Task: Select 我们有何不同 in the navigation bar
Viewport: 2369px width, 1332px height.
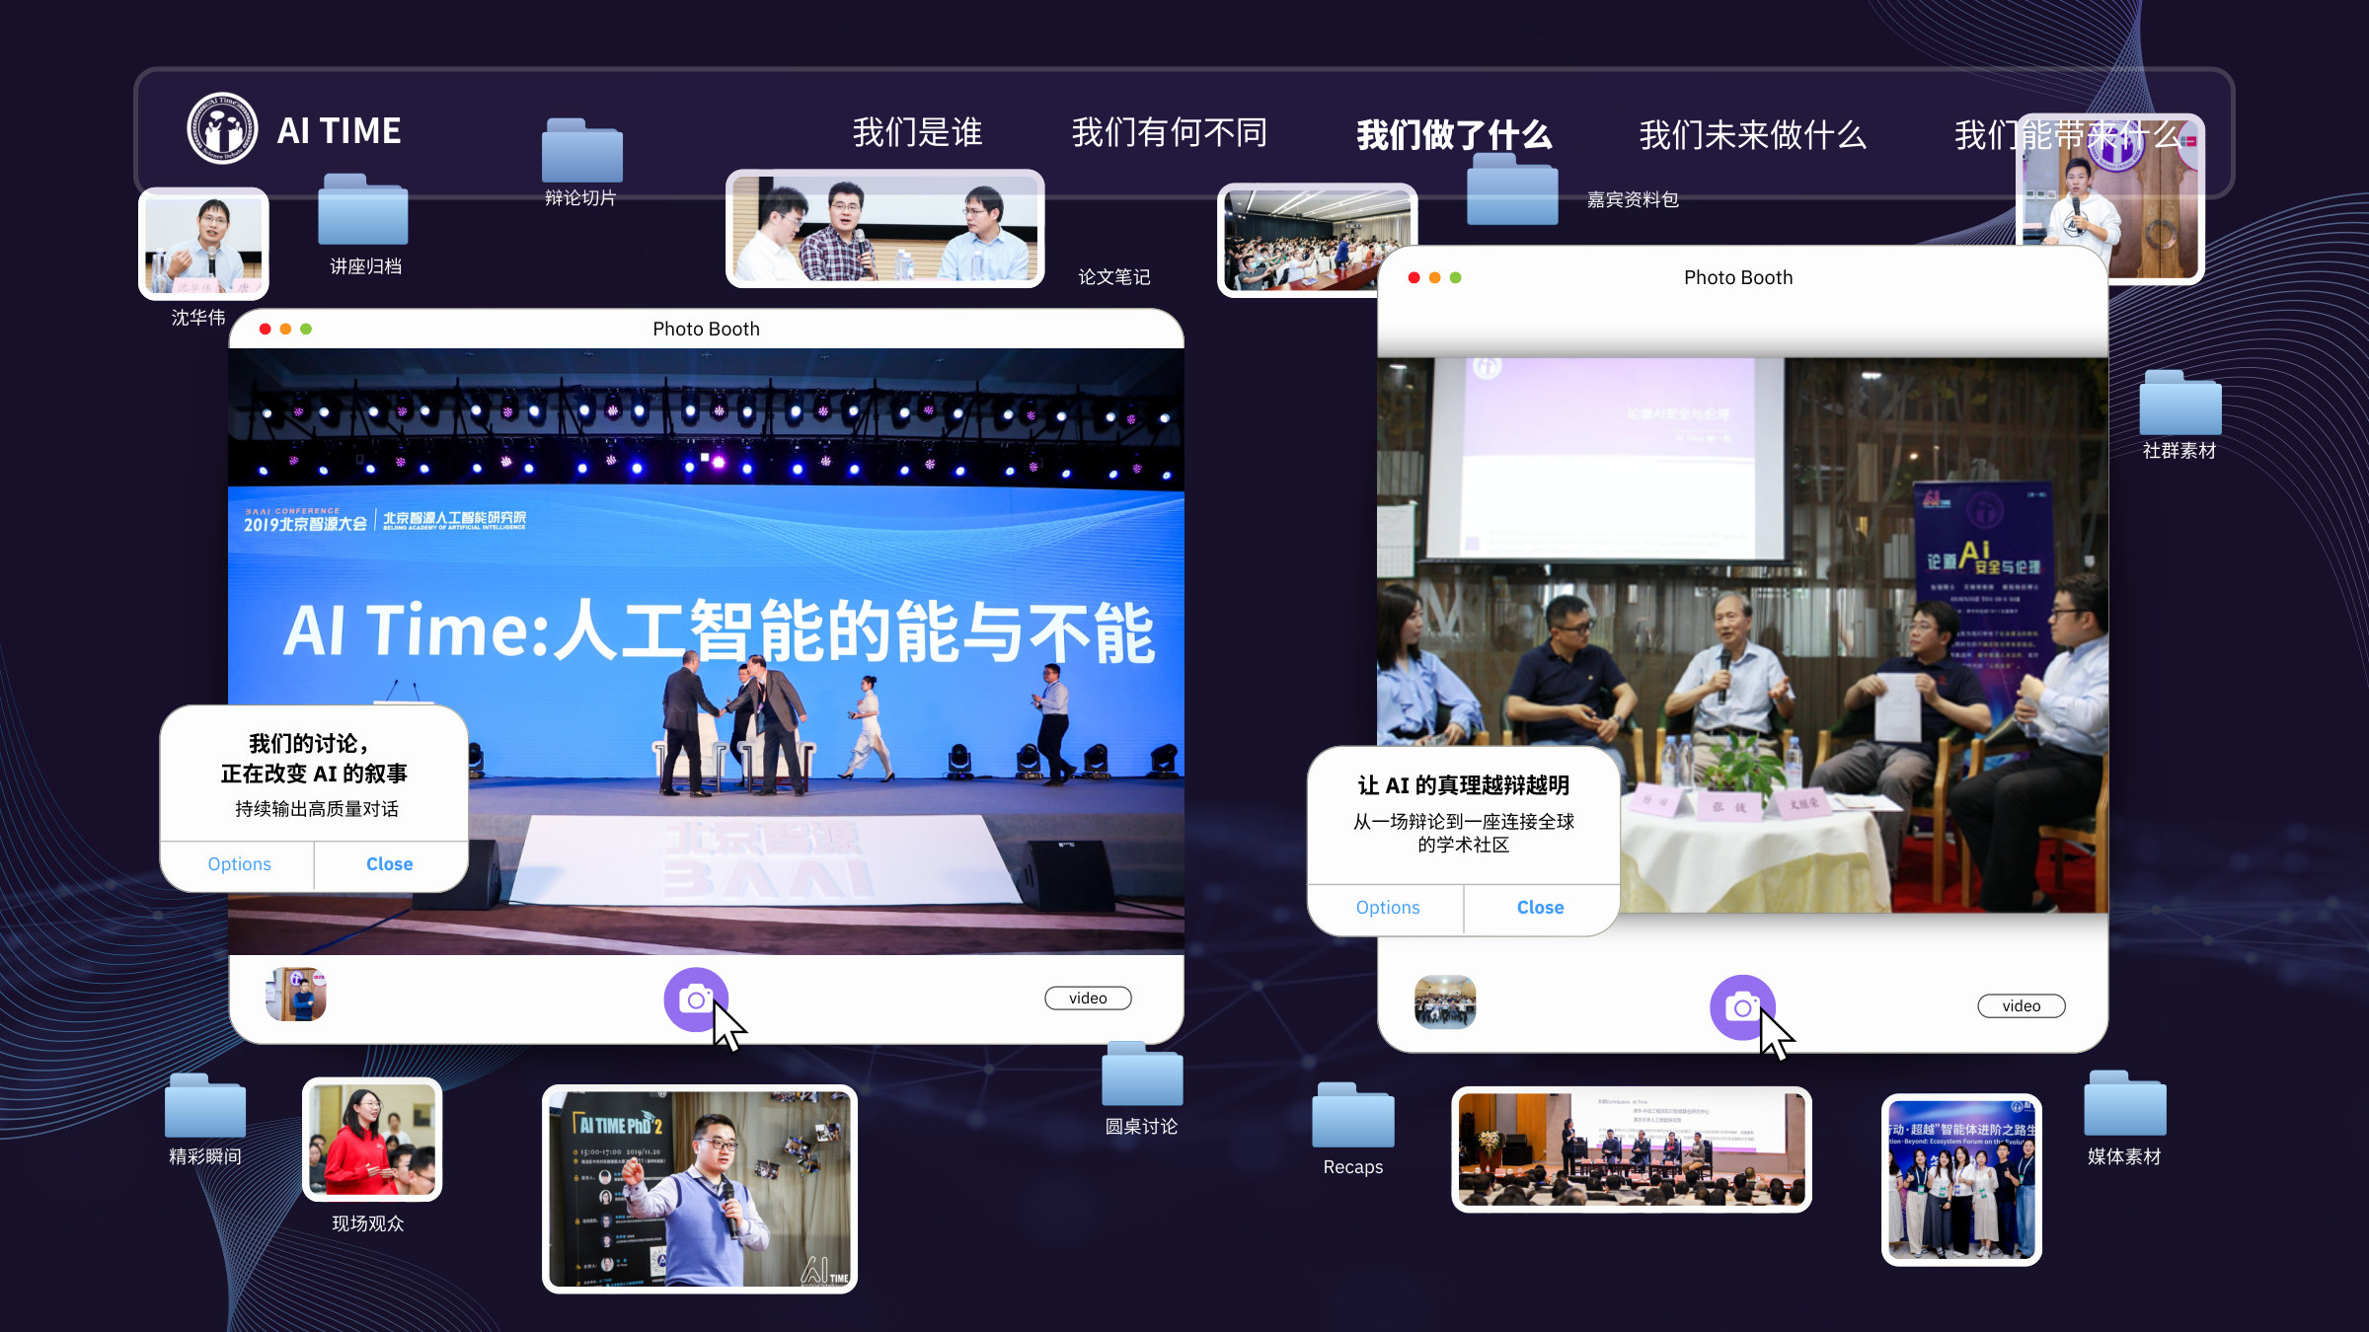Action: coord(1170,132)
